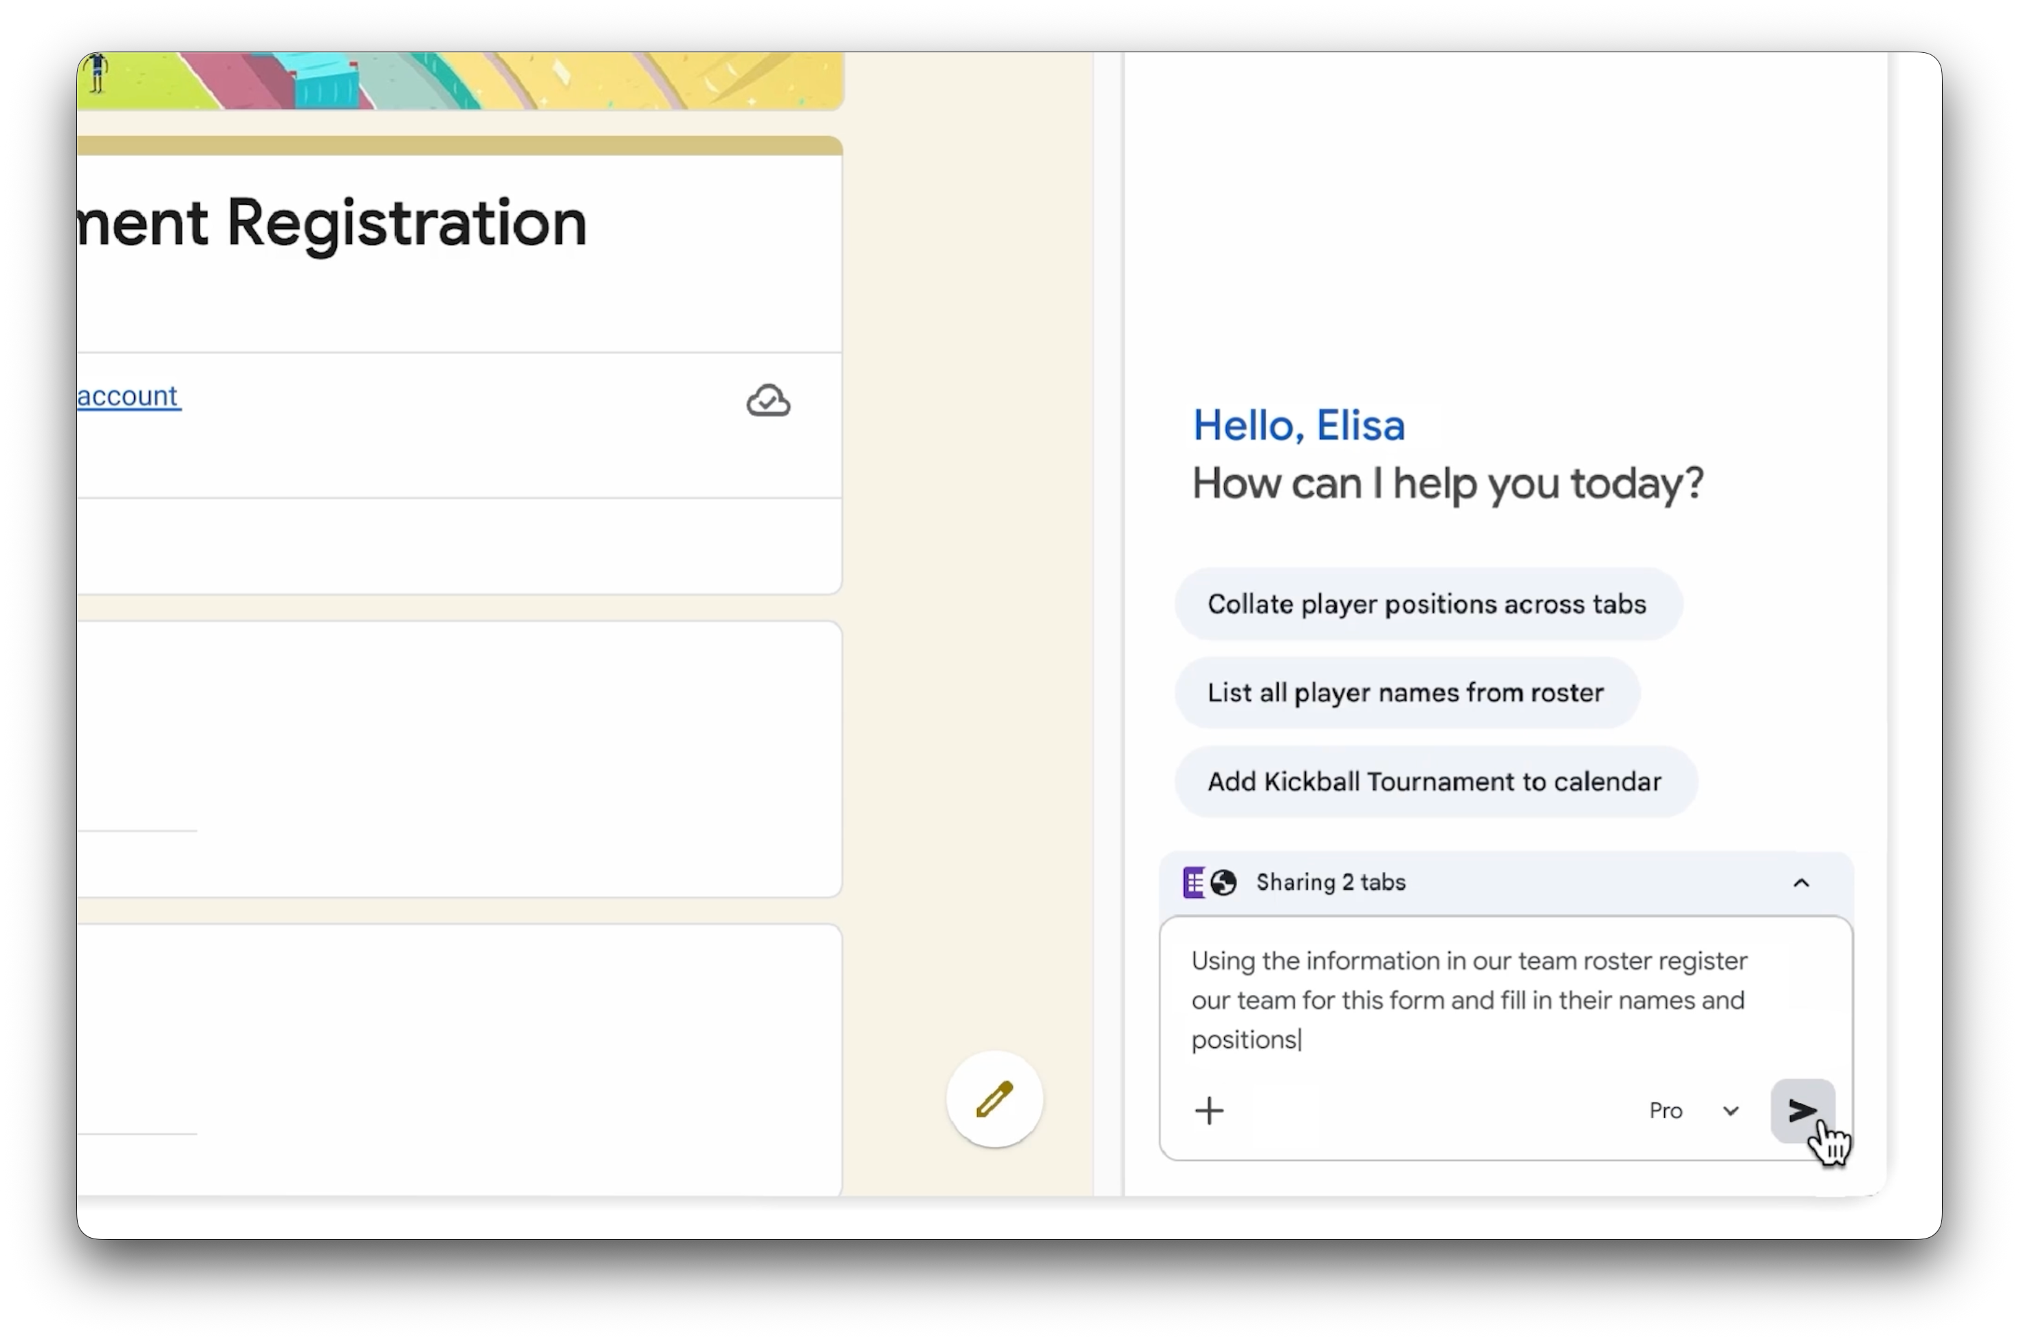Click the globe tab icon
Image resolution: width=2019 pixels, height=1341 pixels.
[x=1224, y=882]
